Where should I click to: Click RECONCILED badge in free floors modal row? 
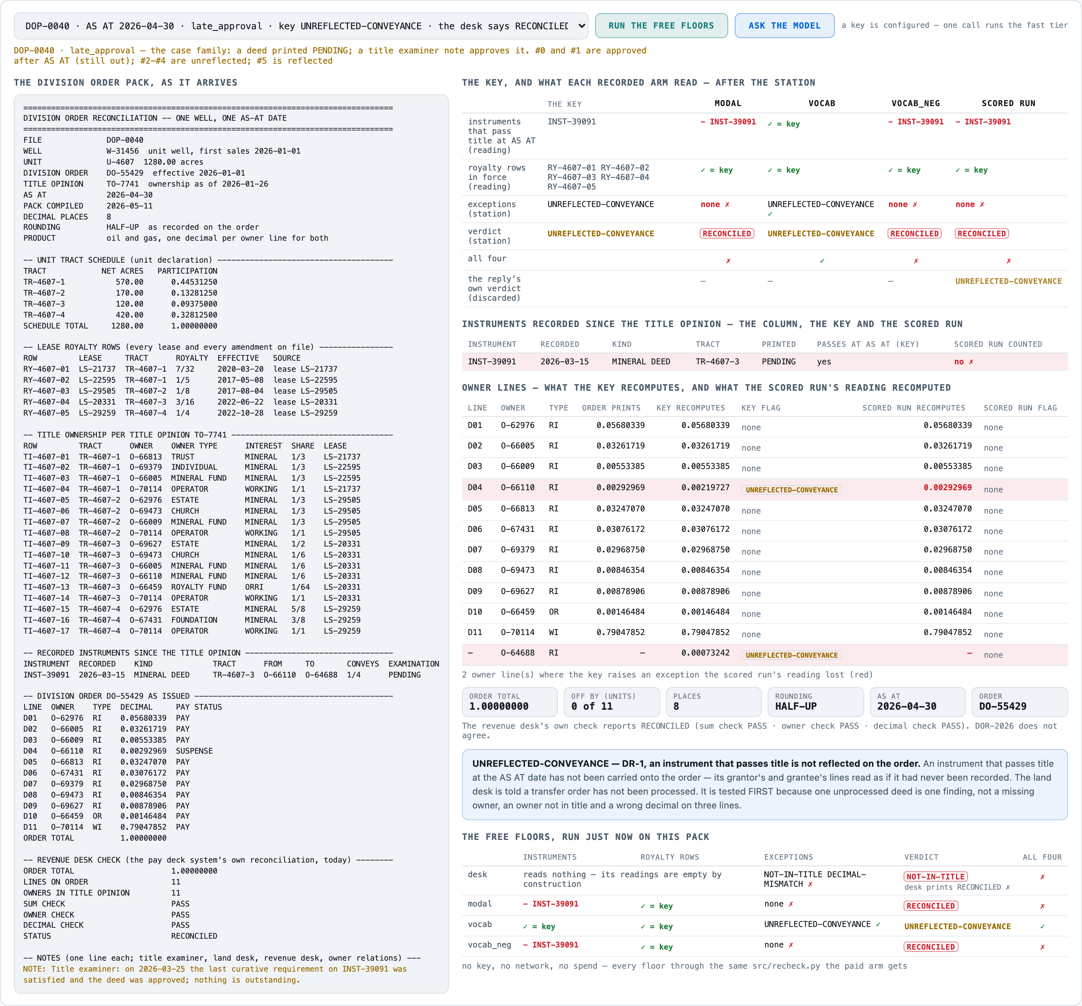click(x=931, y=906)
